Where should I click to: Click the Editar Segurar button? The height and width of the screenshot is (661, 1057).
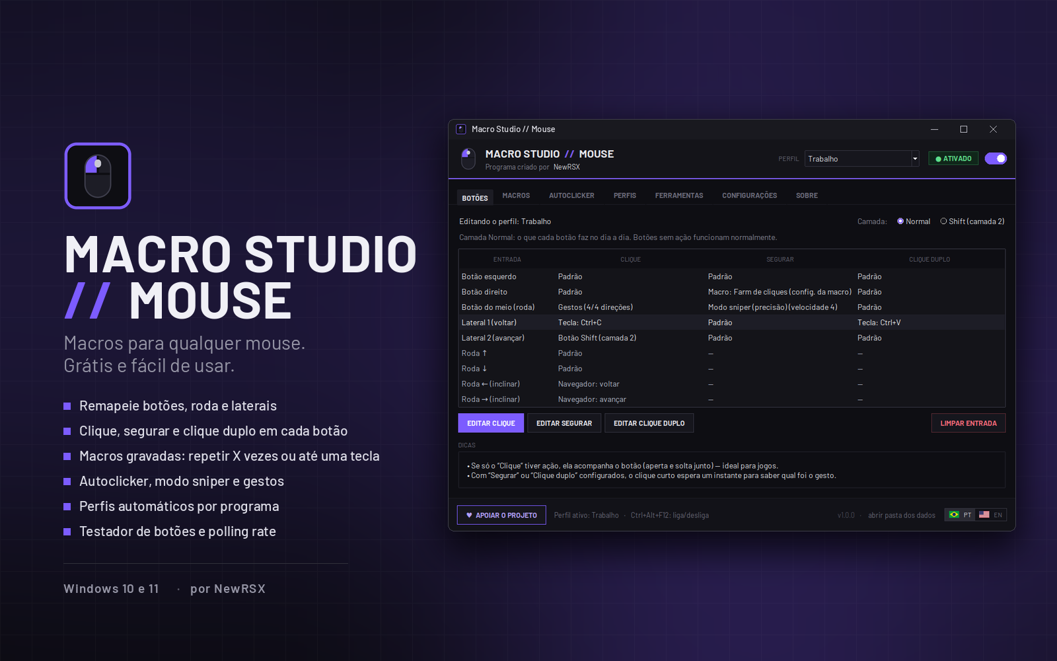564,423
